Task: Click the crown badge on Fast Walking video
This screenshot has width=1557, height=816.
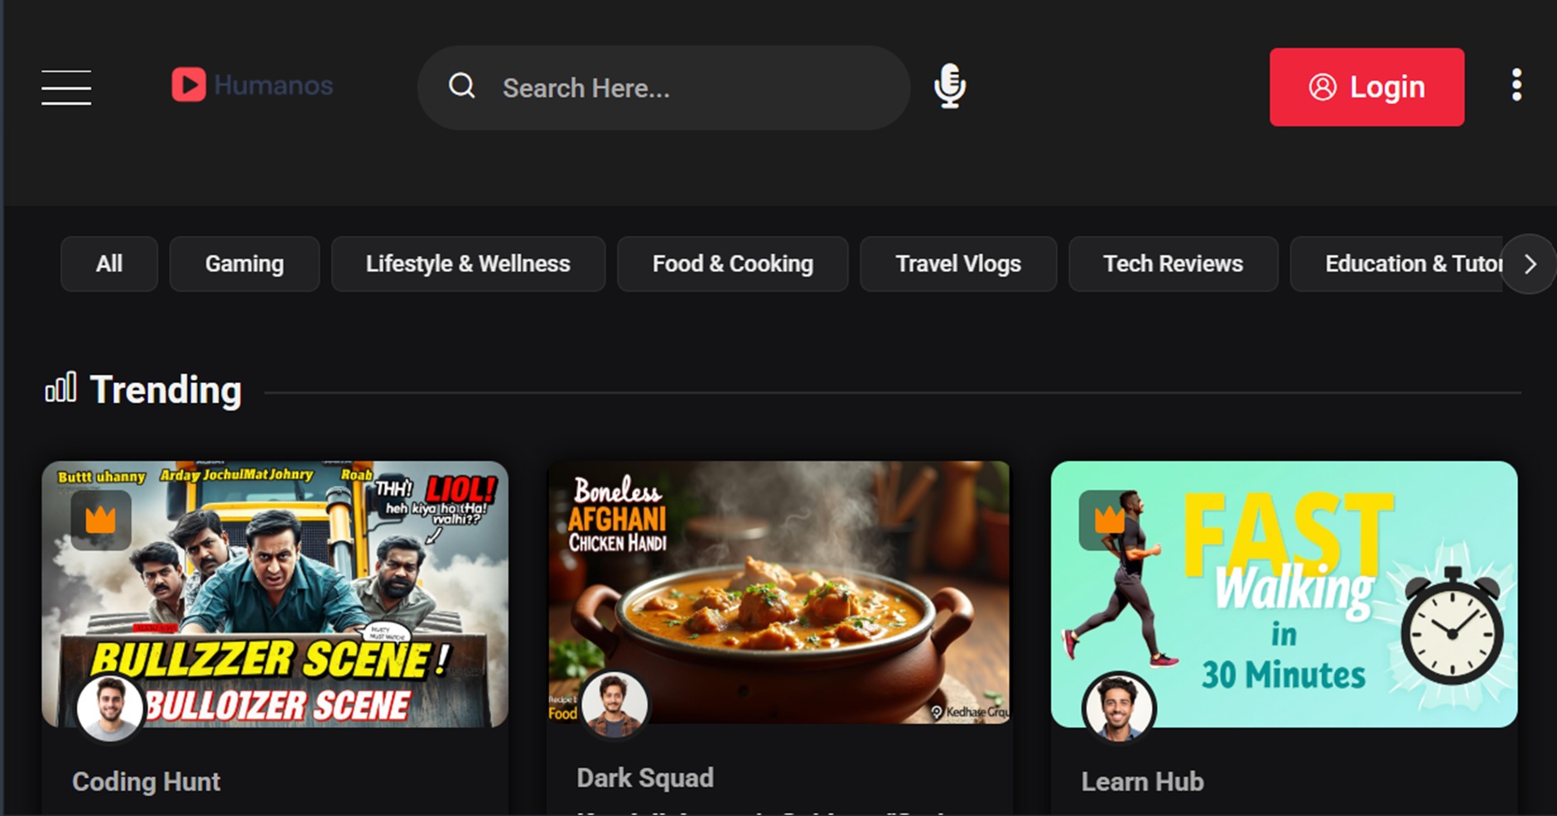Action: click(1108, 521)
